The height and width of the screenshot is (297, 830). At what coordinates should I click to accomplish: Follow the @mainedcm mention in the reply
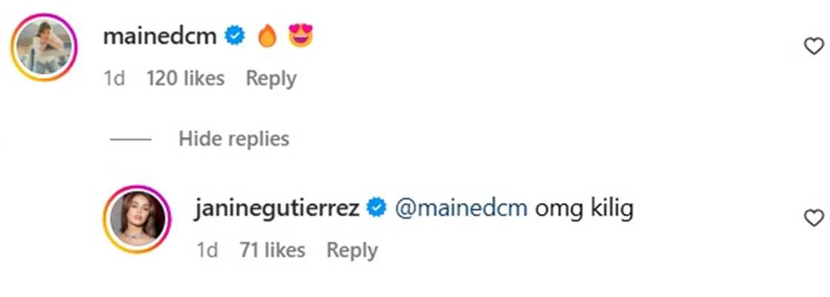click(x=463, y=210)
